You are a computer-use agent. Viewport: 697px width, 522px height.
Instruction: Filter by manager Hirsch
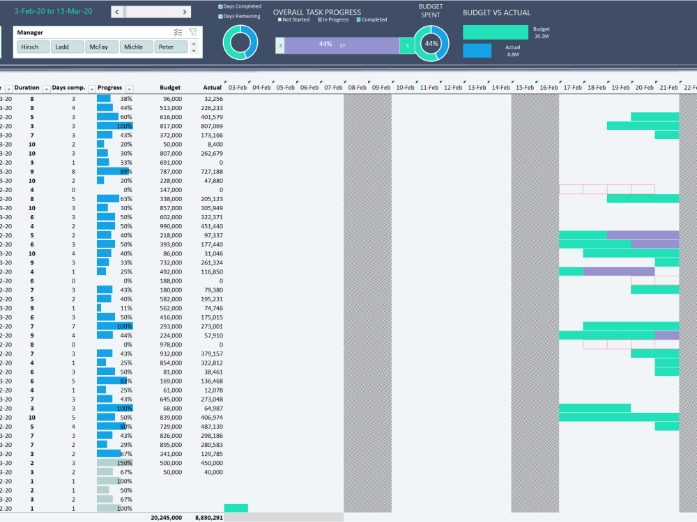point(33,47)
